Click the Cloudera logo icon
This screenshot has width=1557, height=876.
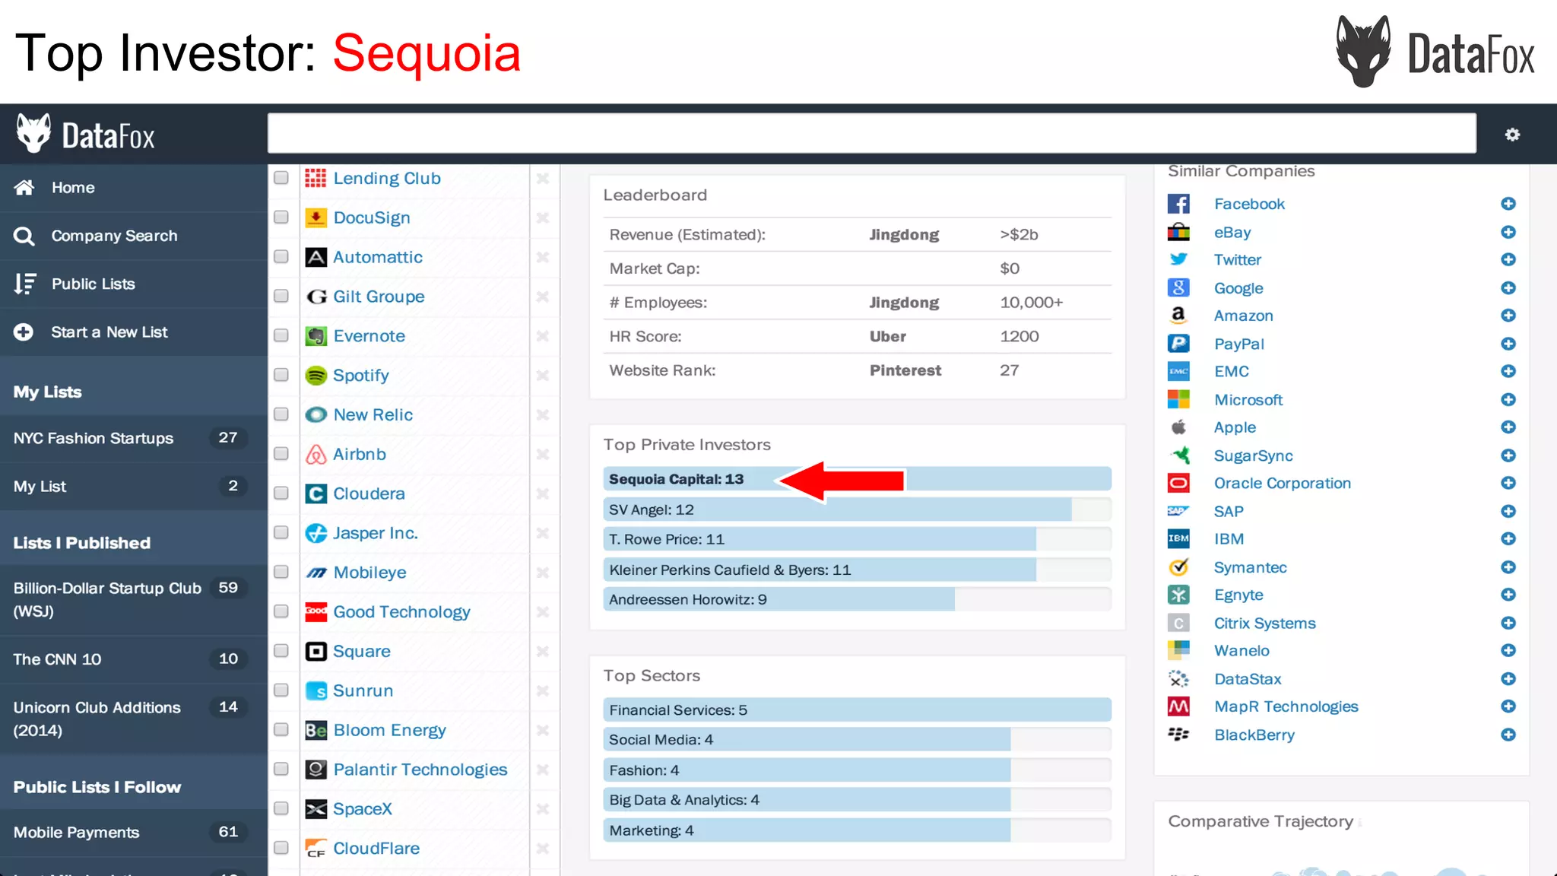[x=316, y=494]
